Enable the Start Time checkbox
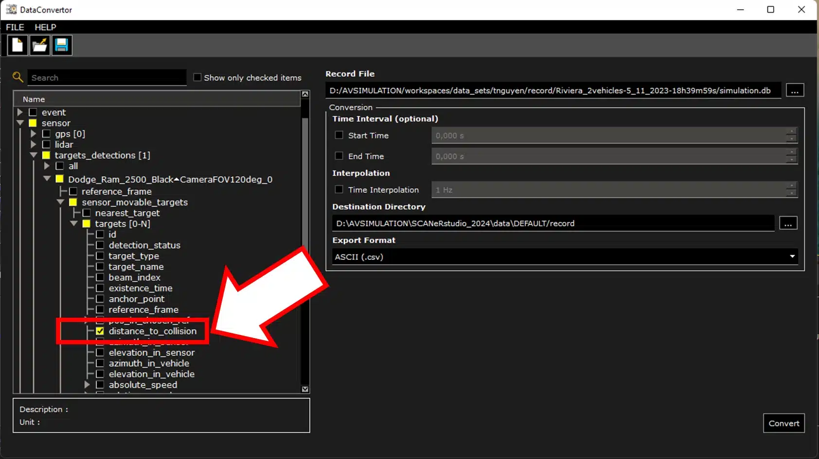 pyautogui.click(x=339, y=135)
